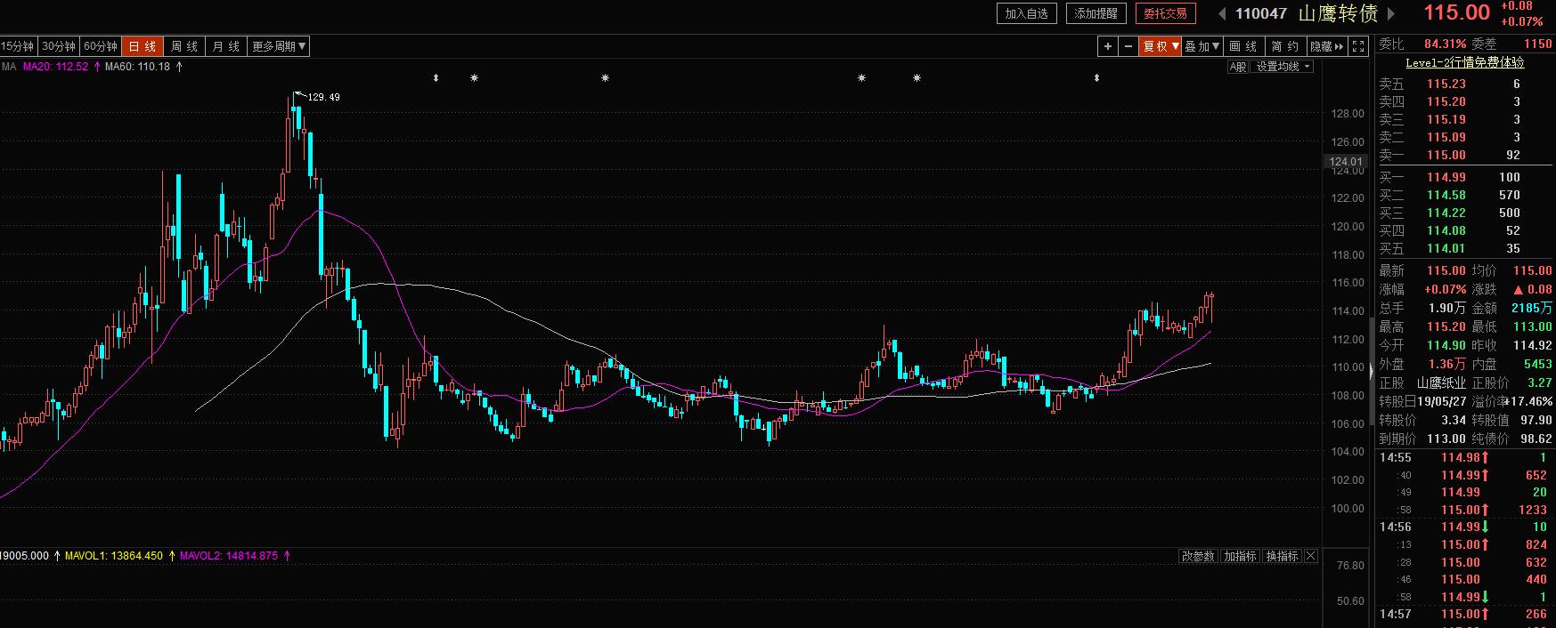Click the 124.01 price axis marker
The image size is (1556, 628).
click(1346, 162)
